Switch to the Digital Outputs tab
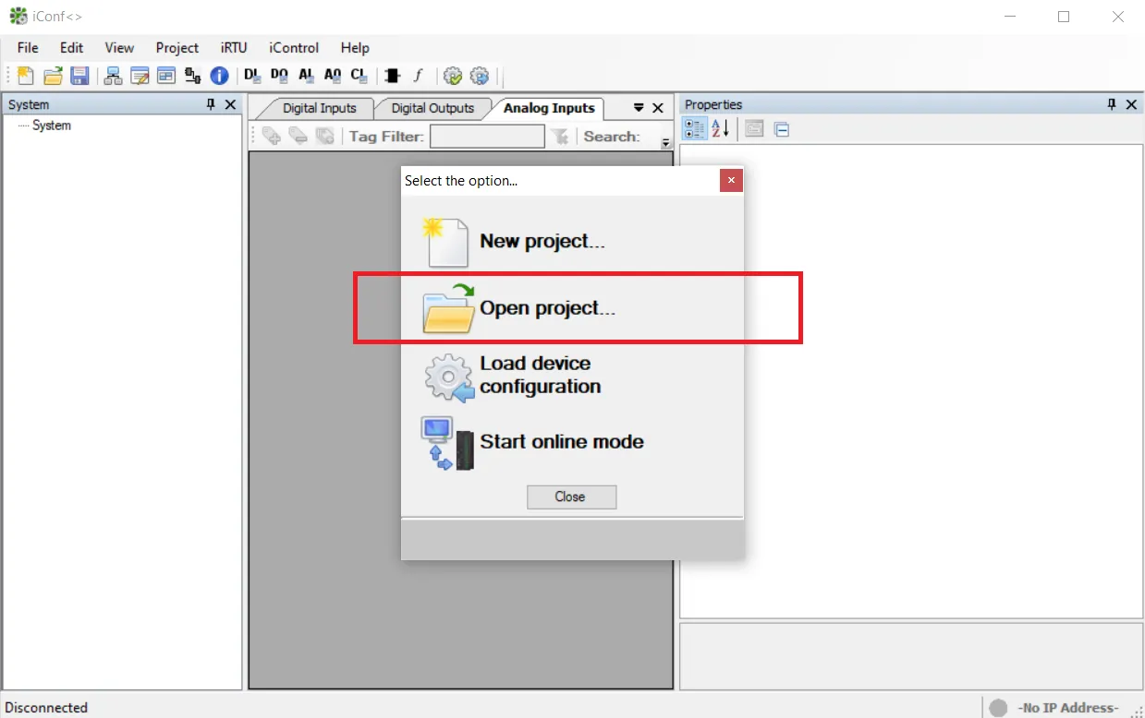The width and height of the screenshot is (1145, 718). click(x=432, y=108)
